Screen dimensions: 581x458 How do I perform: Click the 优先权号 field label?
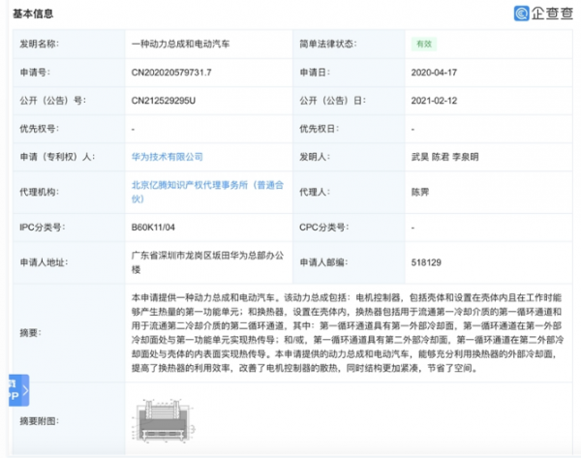click(x=40, y=129)
